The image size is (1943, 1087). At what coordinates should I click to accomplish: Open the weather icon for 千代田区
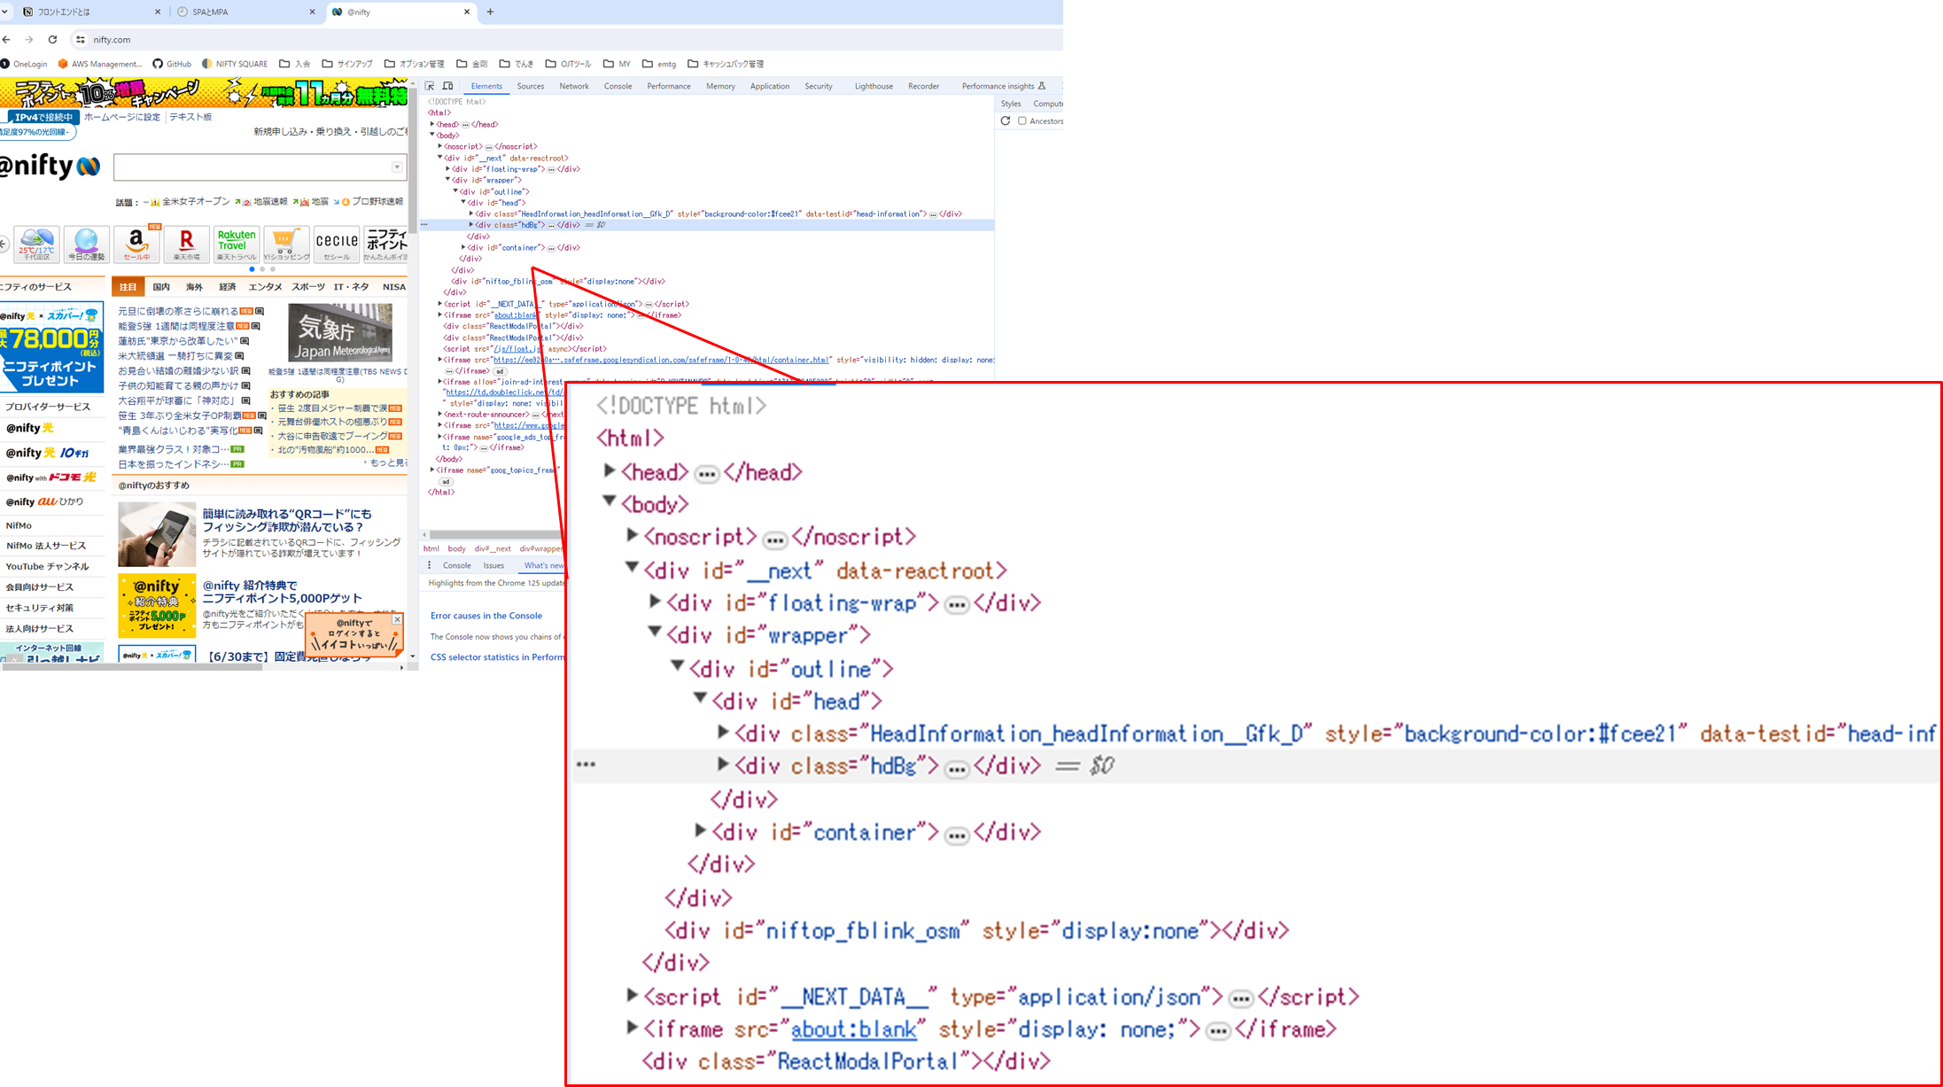click(37, 244)
